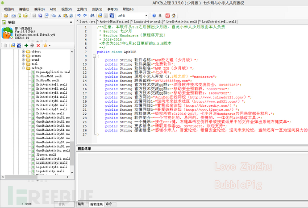308x208 pixels.
Task: Open the 帮助(H) menu
Action: click(128, 9)
